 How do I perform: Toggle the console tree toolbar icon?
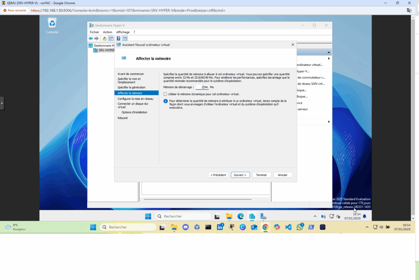coord(110,38)
